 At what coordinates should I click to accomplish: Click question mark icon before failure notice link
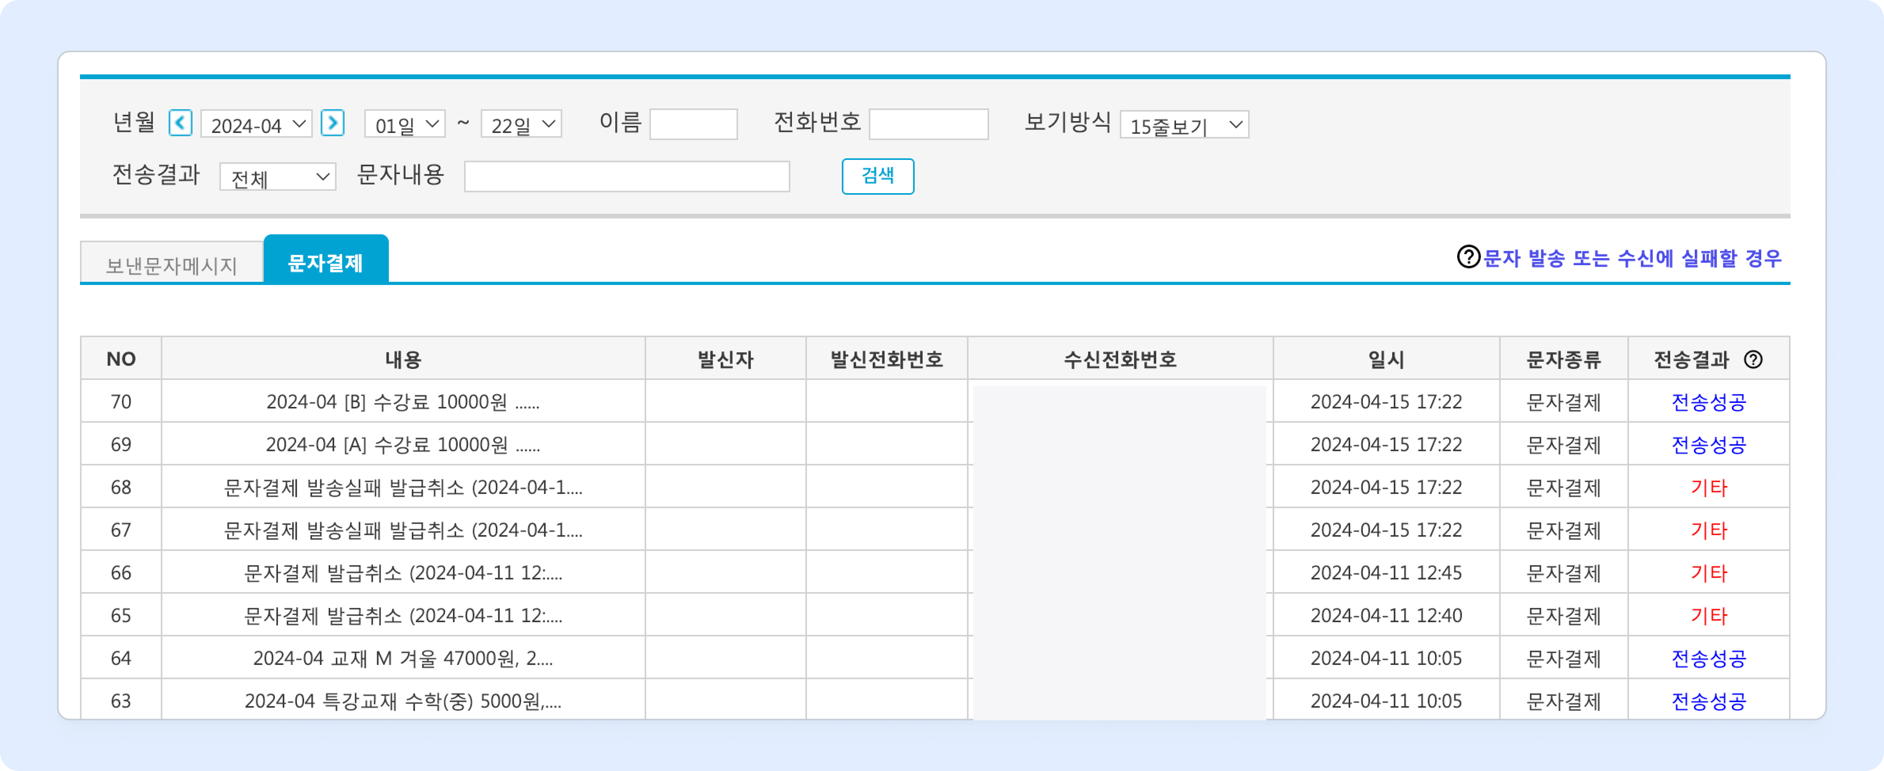click(x=1468, y=257)
